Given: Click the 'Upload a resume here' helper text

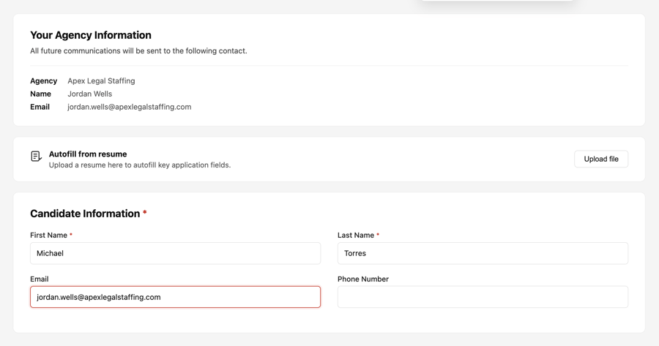Looking at the screenshot, I should tap(140, 165).
